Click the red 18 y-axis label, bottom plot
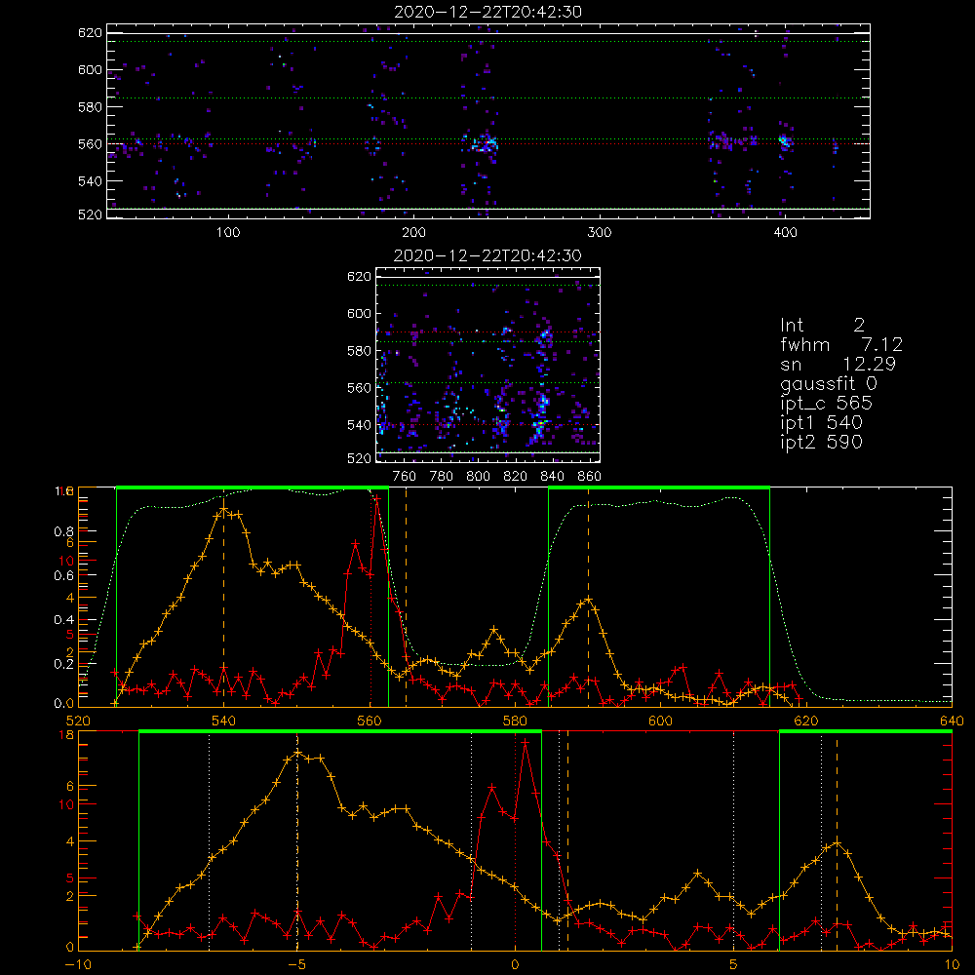The height and width of the screenshot is (975, 975). (66, 735)
